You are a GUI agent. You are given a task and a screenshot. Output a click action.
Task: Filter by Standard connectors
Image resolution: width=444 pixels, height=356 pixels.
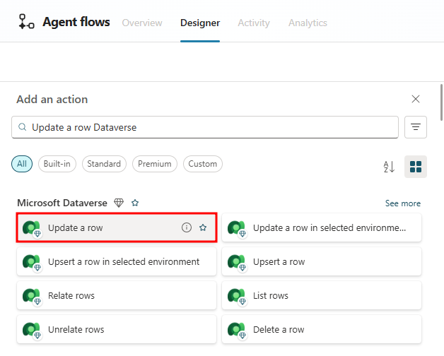104,164
